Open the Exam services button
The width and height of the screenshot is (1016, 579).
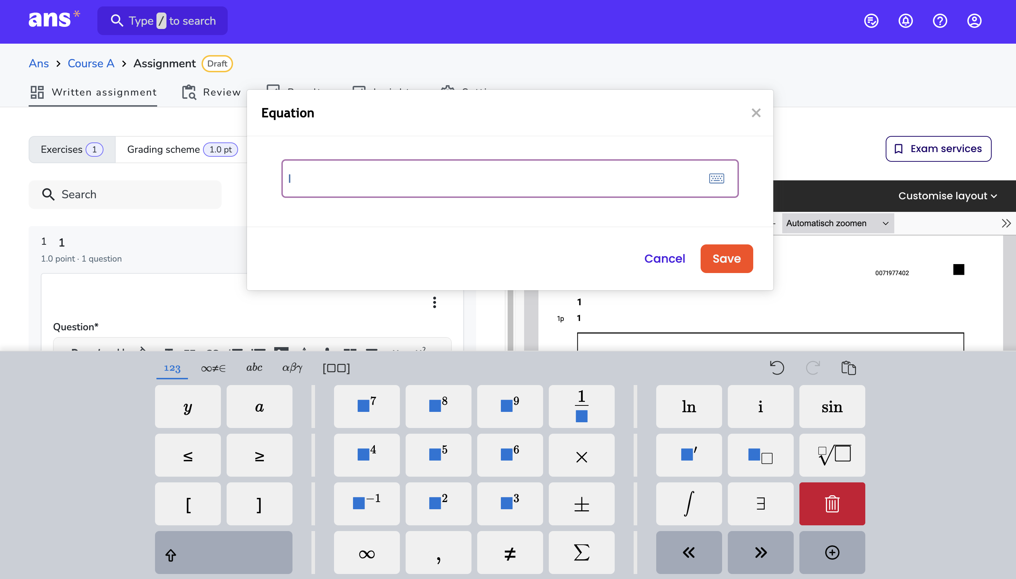point(938,149)
